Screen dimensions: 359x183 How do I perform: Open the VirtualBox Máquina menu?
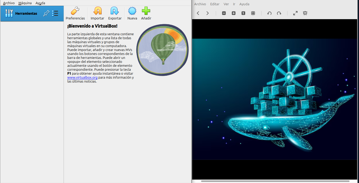(25, 3)
